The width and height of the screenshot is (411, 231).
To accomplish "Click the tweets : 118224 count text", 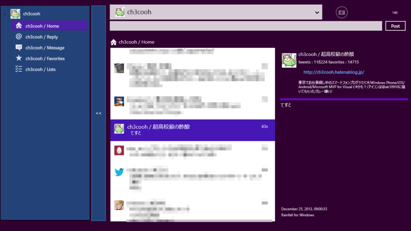I will pyautogui.click(x=313, y=62).
